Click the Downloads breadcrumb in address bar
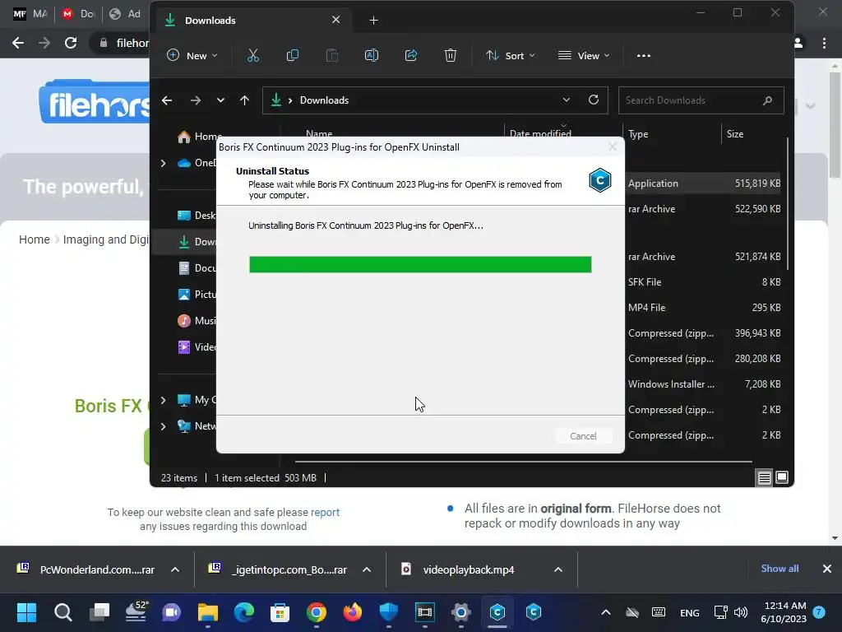The width and height of the screenshot is (842, 632). point(324,100)
